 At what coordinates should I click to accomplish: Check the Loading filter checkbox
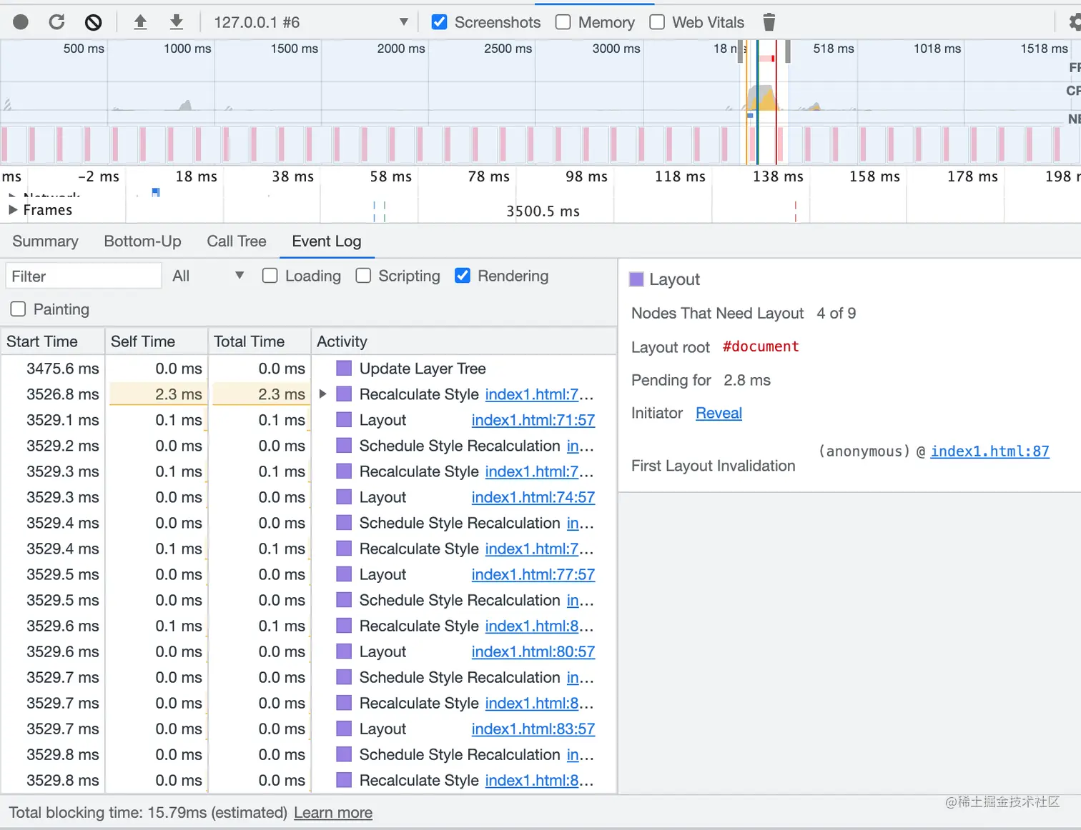pos(270,276)
